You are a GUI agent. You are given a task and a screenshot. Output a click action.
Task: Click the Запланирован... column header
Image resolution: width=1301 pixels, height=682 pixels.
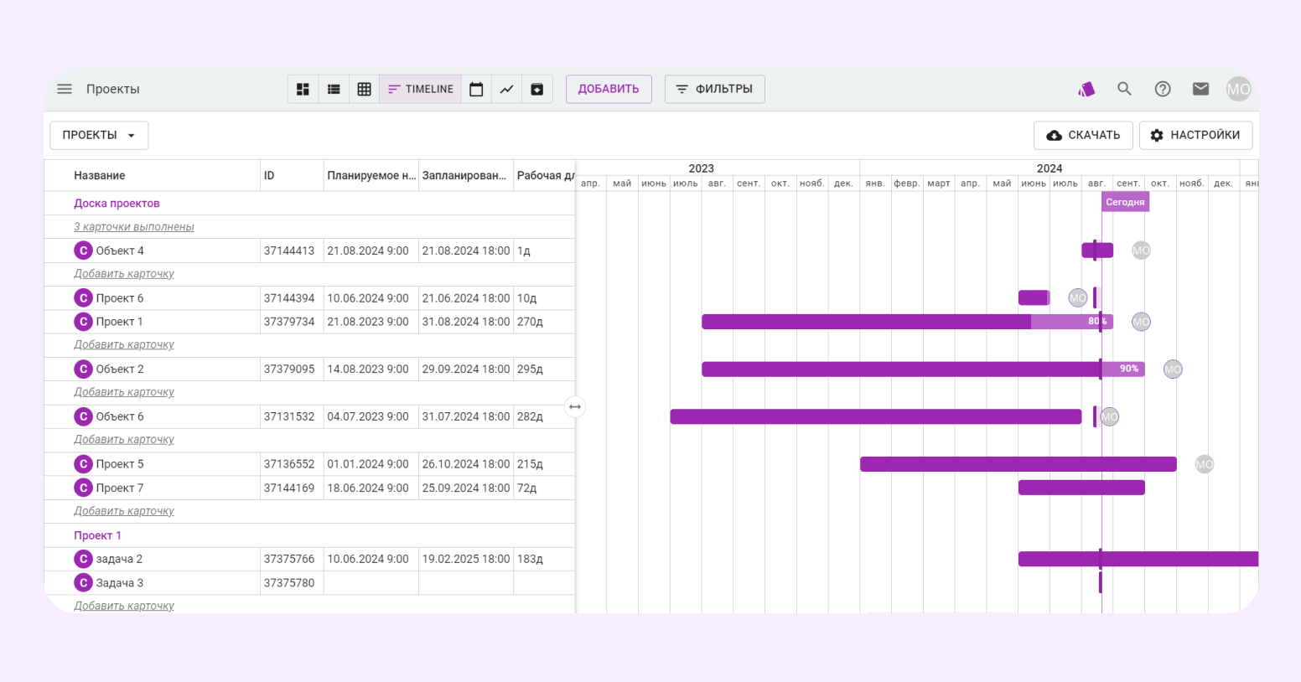[464, 175]
